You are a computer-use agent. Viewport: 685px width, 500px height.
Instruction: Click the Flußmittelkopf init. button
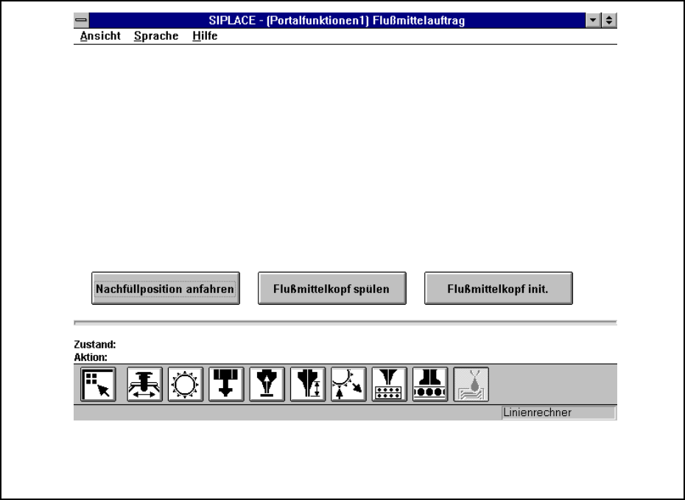(498, 289)
